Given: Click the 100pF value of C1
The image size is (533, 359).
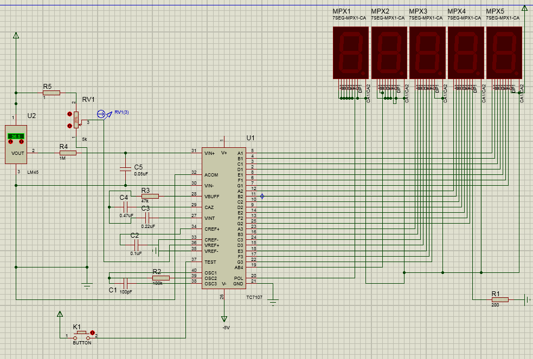Looking at the screenshot, I should pos(126,292).
